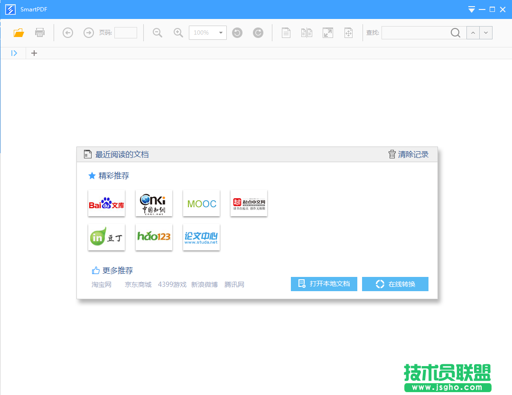Go to previous page with left arrow
Screen dimensions: 512x395
67,33
